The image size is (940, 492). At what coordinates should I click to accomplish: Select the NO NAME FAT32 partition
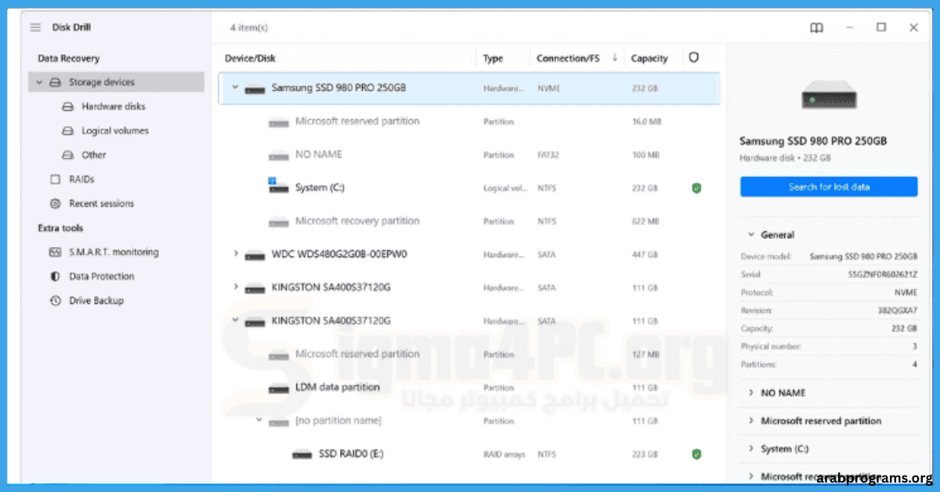468,155
